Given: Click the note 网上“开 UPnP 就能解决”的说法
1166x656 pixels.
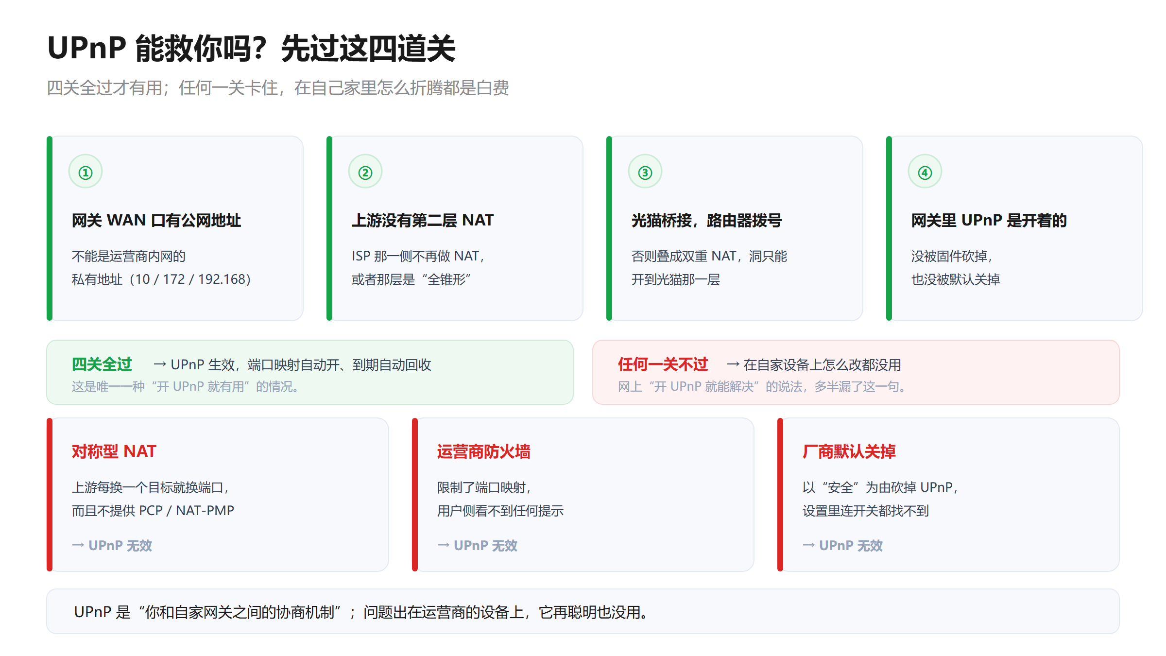Looking at the screenshot, I should pyautogui.click(x=711, y=387).
